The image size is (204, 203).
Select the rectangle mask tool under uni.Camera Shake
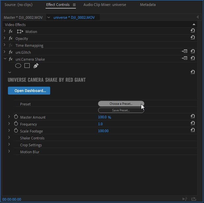pos(27,66)
